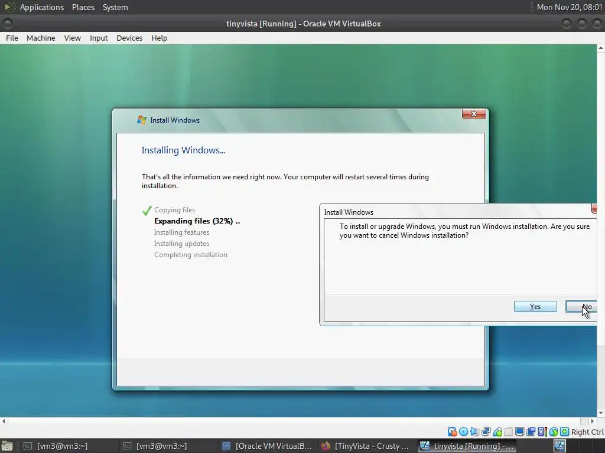Switch to TinyVista Firefox taskbar entry

coord(365,446)
